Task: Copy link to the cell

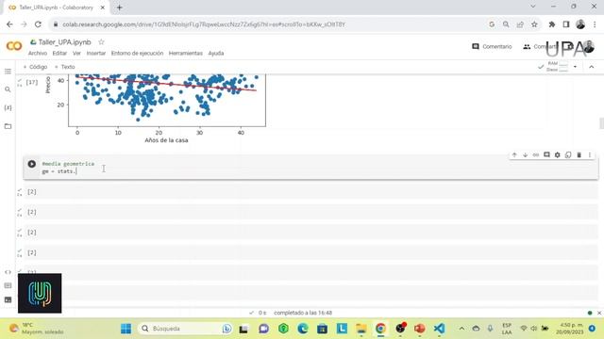Action: click(536, 154)
